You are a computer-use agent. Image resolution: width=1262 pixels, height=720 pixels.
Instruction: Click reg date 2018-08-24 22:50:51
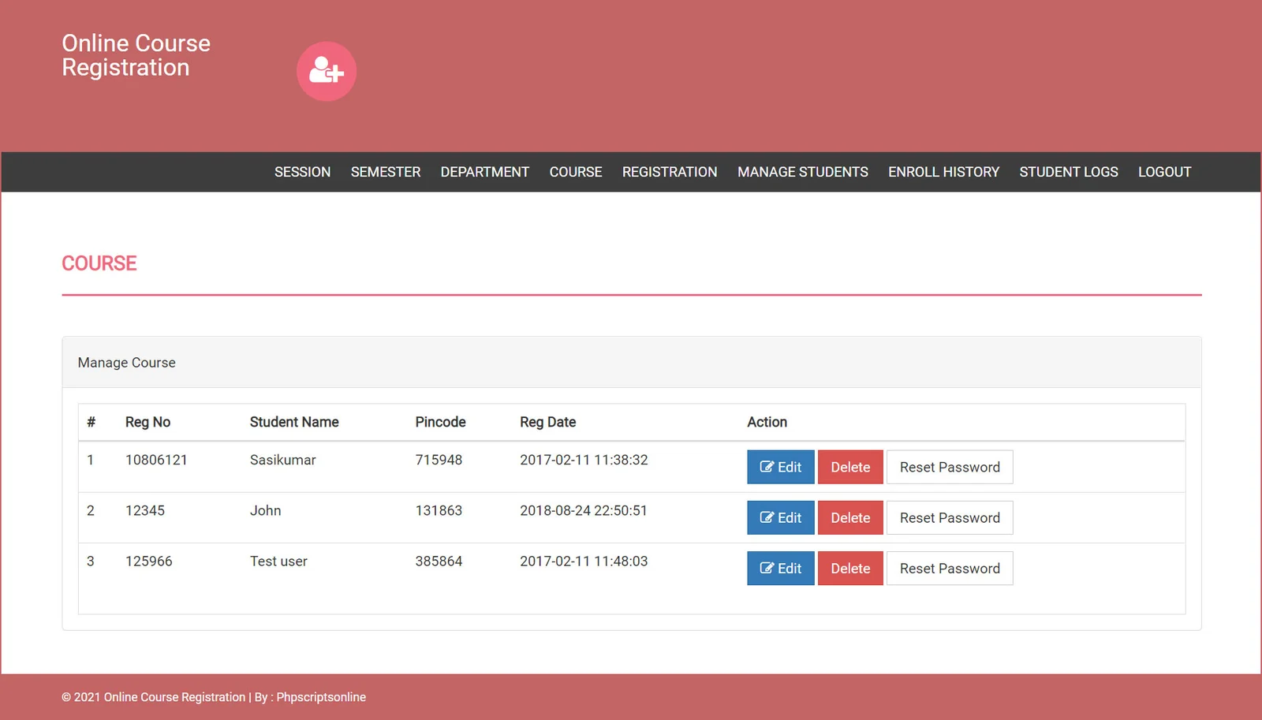[x=584, y=510]
